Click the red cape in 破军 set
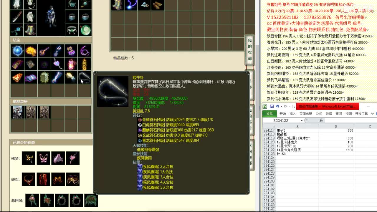This screenshot has height=212, width=377. pyautogui.click(x=43, y=179)
